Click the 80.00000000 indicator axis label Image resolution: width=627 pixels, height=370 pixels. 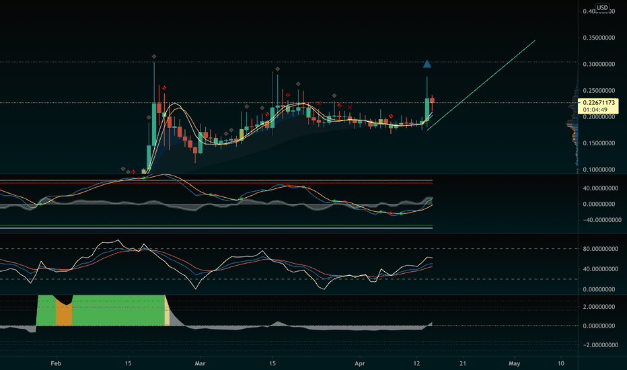pyautogui.click(x=601, y=249)
